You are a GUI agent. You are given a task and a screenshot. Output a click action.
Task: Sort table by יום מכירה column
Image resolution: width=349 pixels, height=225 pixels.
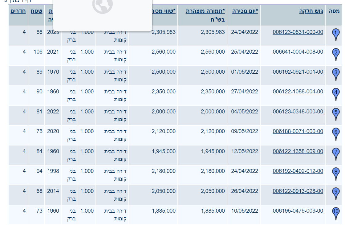point(245,11)
